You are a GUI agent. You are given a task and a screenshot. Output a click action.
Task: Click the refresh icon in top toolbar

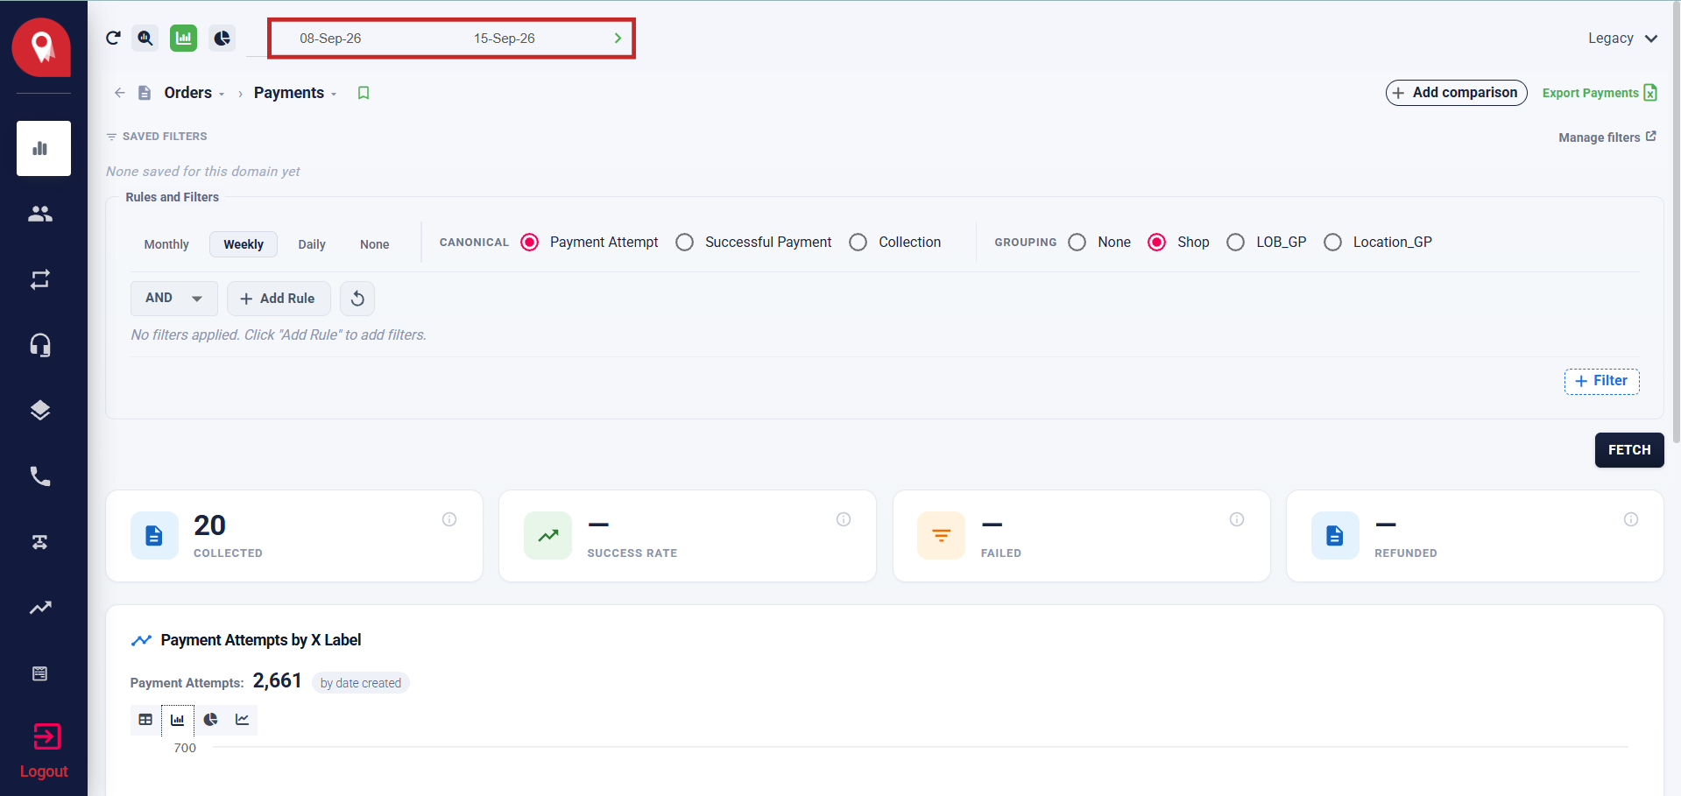[x=113, y=38]
